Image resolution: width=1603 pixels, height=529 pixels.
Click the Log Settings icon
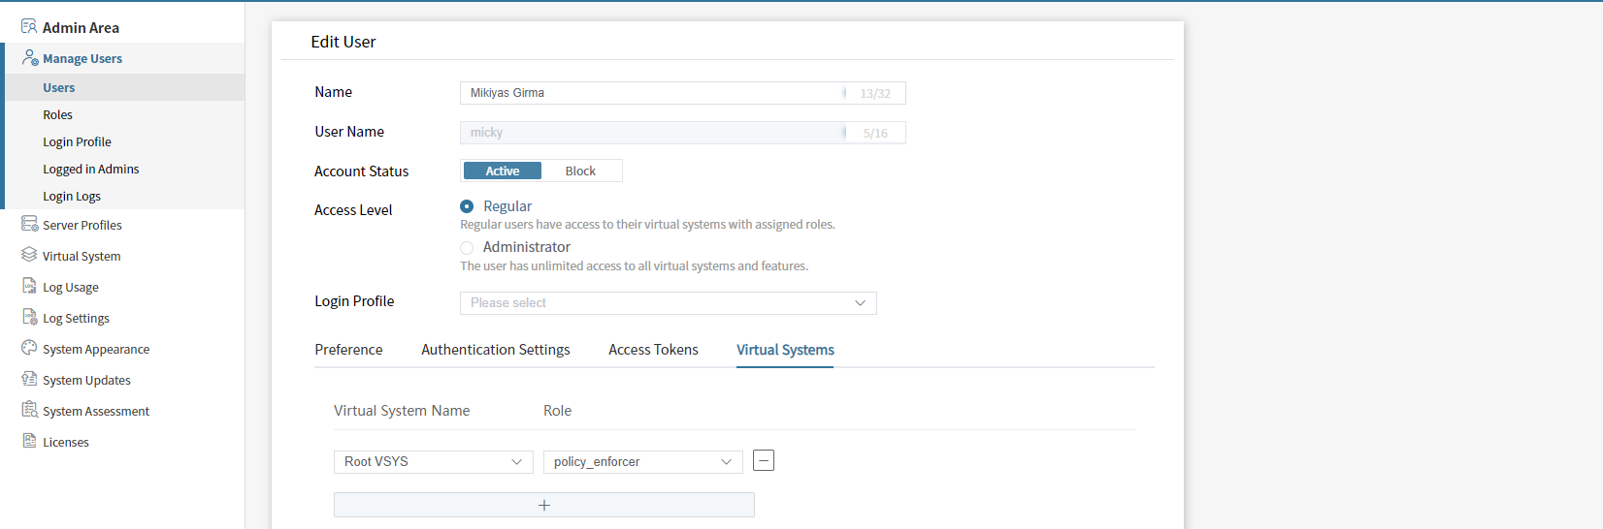click(x=29, y=318)
